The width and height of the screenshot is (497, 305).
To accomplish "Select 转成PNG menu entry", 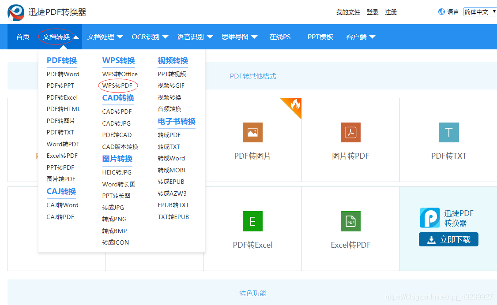I will pos(114,219).
